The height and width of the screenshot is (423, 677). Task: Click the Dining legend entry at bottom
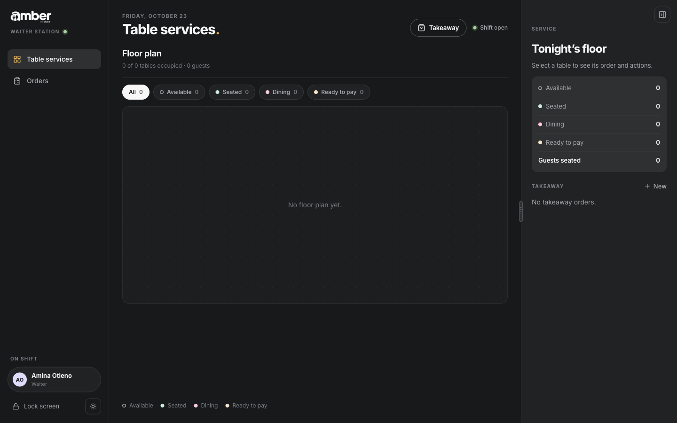(x=206, y=406)
